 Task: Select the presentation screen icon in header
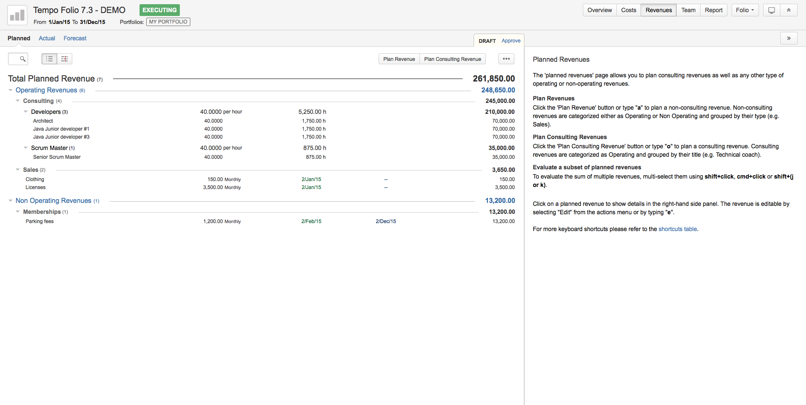(771, 10)
